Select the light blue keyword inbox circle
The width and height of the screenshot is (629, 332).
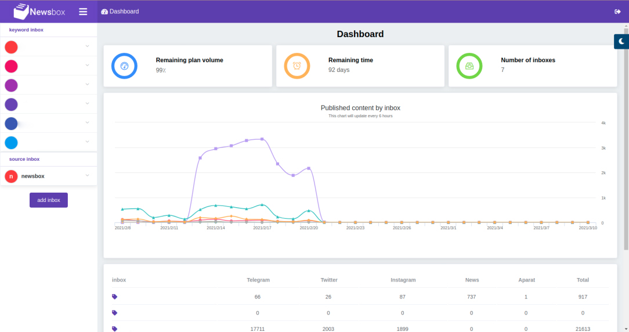coord(11,143)
